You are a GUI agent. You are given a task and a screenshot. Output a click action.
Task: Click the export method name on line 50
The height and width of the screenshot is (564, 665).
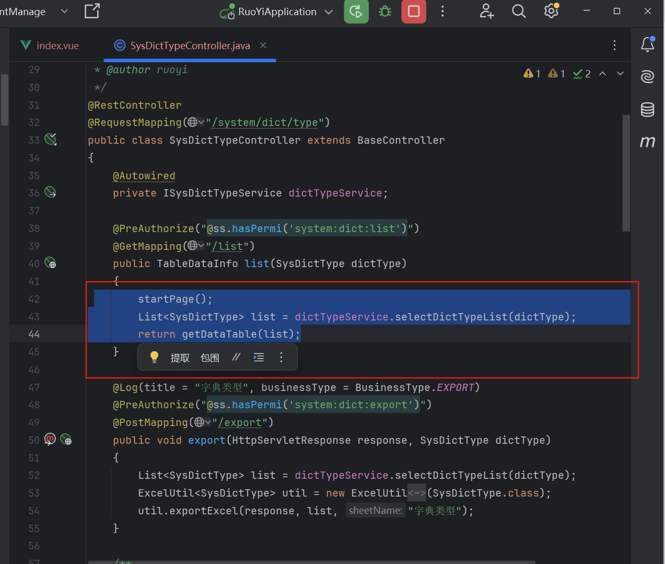click(207, 440)
